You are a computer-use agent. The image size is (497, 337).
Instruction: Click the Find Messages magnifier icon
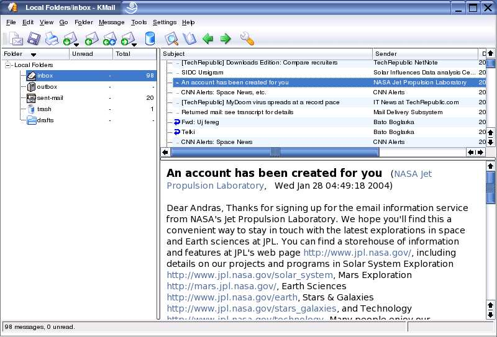(x=172, y=38)
